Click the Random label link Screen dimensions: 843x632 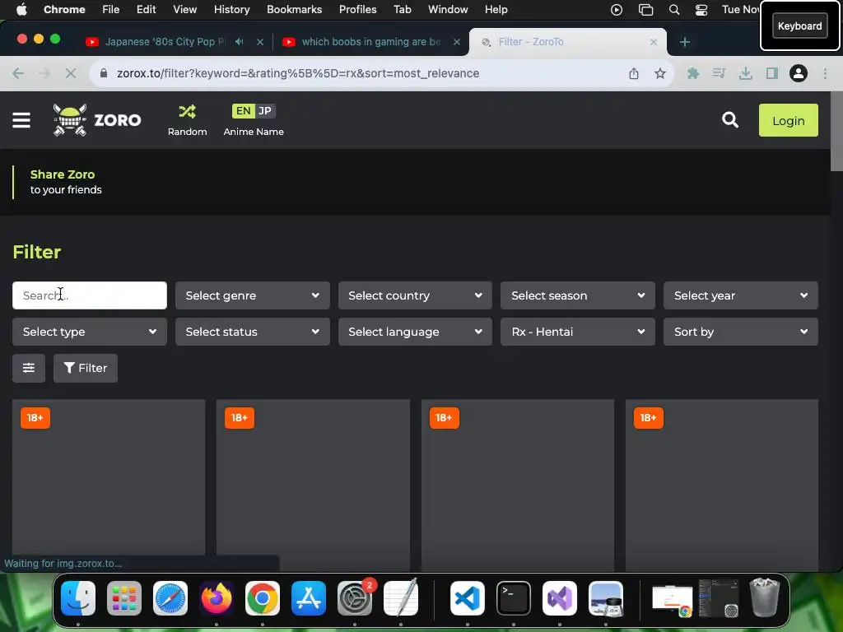(187, 132)
